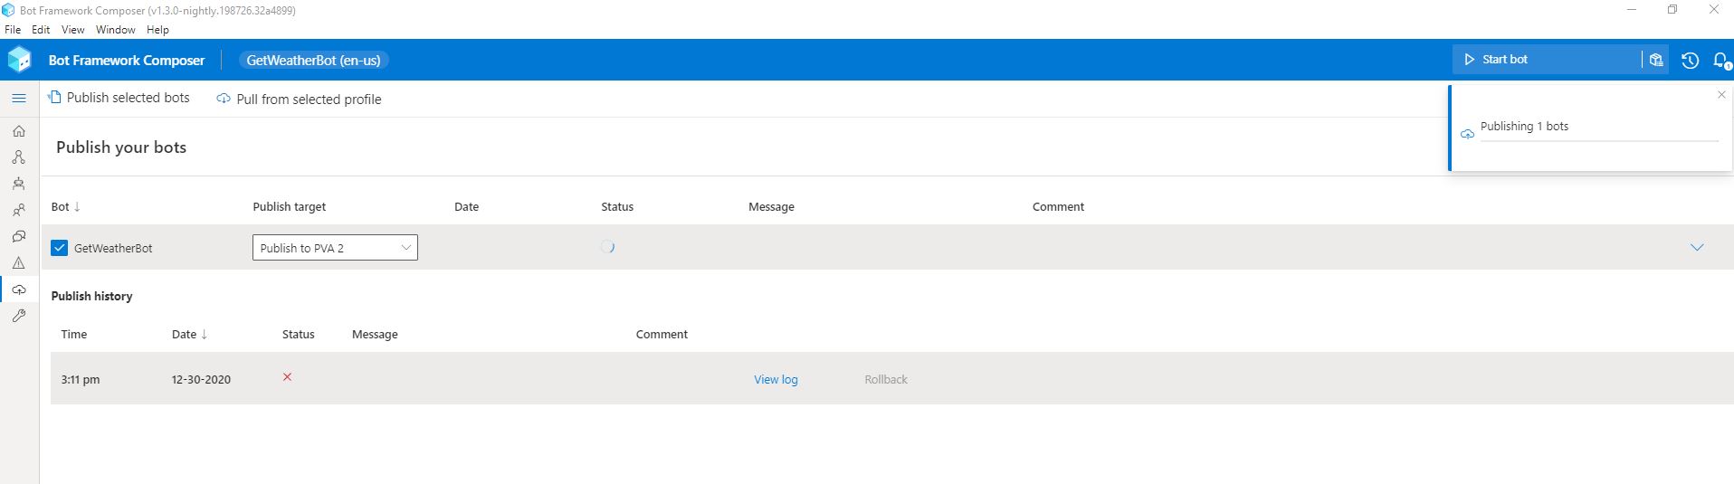Screen dimensions: 1734x484
Task: Open the View menu
Action: [72, 30]
